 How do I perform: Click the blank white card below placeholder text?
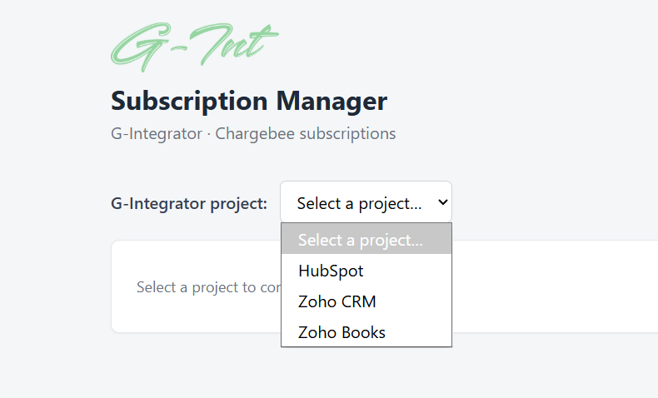(x=196, y=316)
